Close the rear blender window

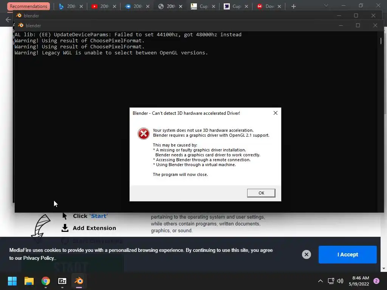coord(373,15)
